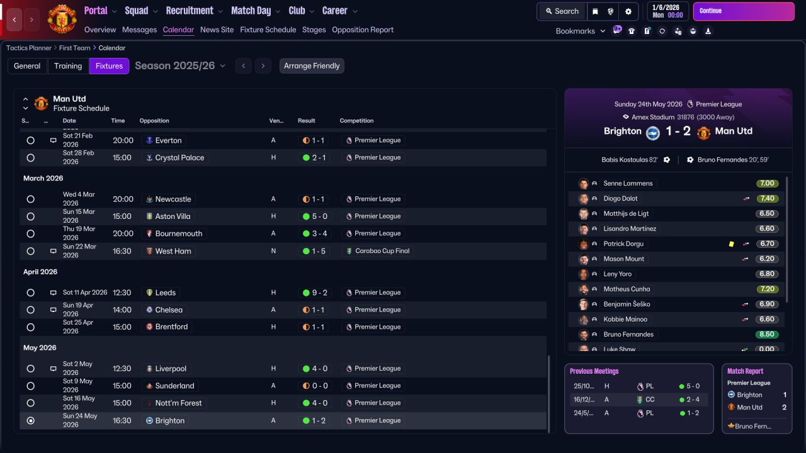Image resolution: width=806 pixels, height=453 pixels.
Task: Switch to the Training calendar view
Action: [68, 66]
